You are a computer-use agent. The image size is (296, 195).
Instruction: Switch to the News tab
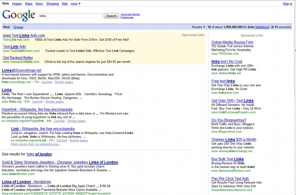pyautogui.click(x=39, y=4)
